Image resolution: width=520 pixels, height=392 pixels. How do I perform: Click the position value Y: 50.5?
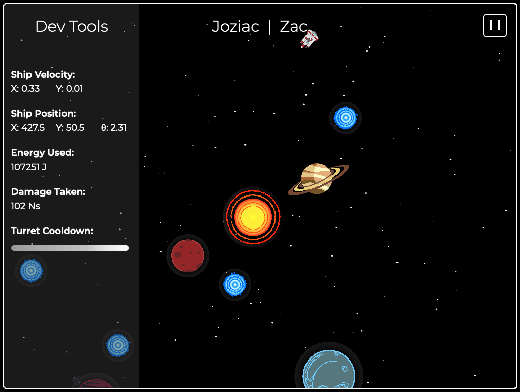point(70,128)
